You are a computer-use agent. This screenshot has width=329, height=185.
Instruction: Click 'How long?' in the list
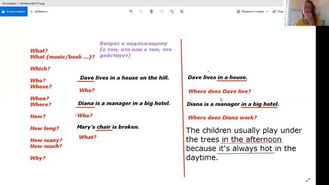tap(45, 128)
